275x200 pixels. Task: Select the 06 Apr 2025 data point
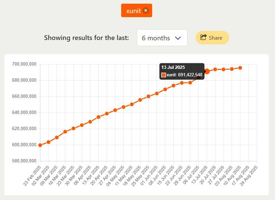(x=90, y=122)
